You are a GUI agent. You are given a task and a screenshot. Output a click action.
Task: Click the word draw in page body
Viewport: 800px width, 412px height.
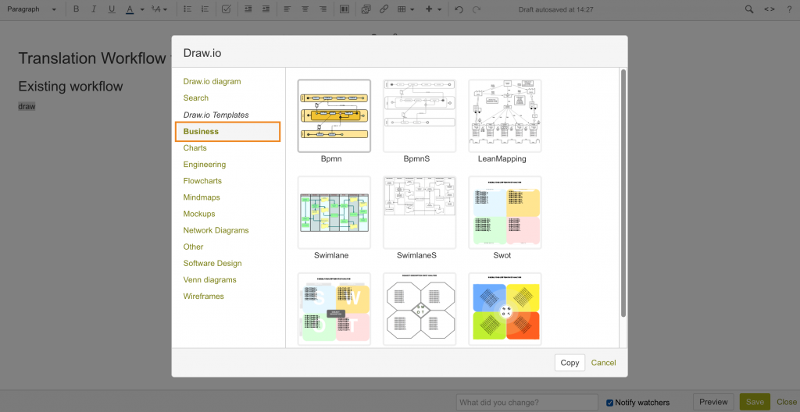tap(27, 107)
